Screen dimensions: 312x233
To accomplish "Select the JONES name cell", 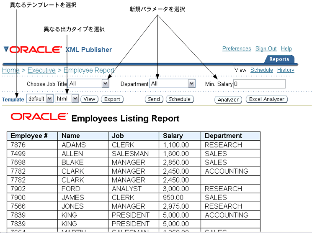I will point(83,206).
